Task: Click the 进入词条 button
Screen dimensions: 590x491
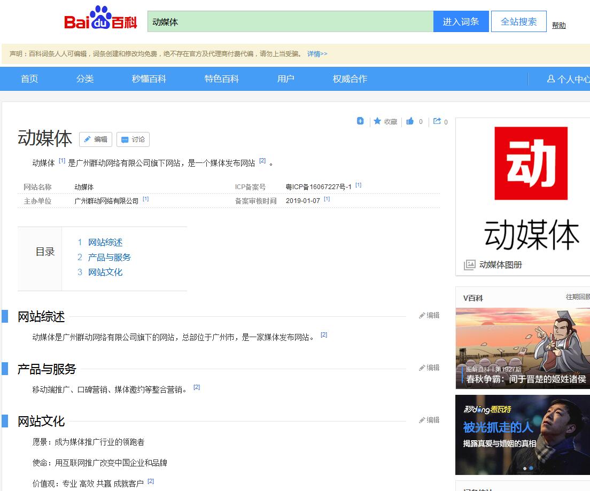Action: tap(461, 21)
